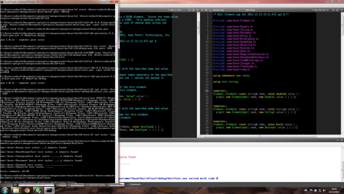
Task: Click the file lock icon beside Element.cpp
Action: [x=210, y=10]
